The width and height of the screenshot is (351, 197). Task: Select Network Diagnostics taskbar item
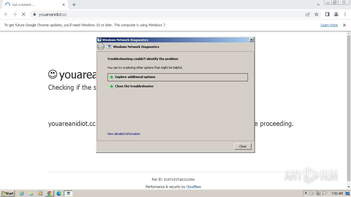click(x=68, y=193)
